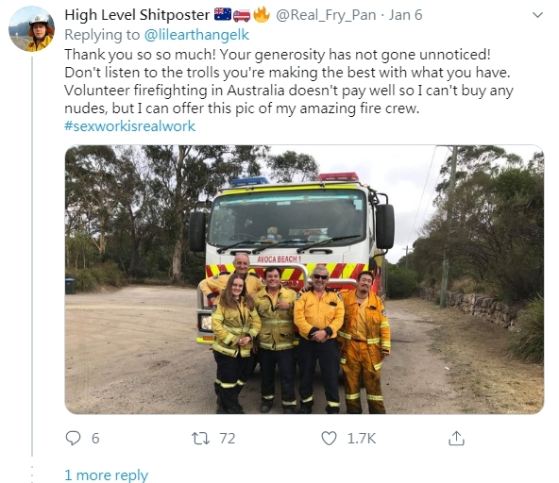Click the @Real_Fry_Pan username handle

coord(326,15)
